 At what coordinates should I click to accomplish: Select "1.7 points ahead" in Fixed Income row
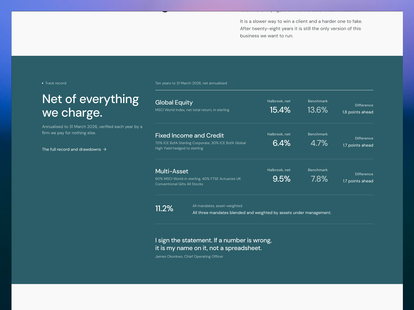point(358,145)
